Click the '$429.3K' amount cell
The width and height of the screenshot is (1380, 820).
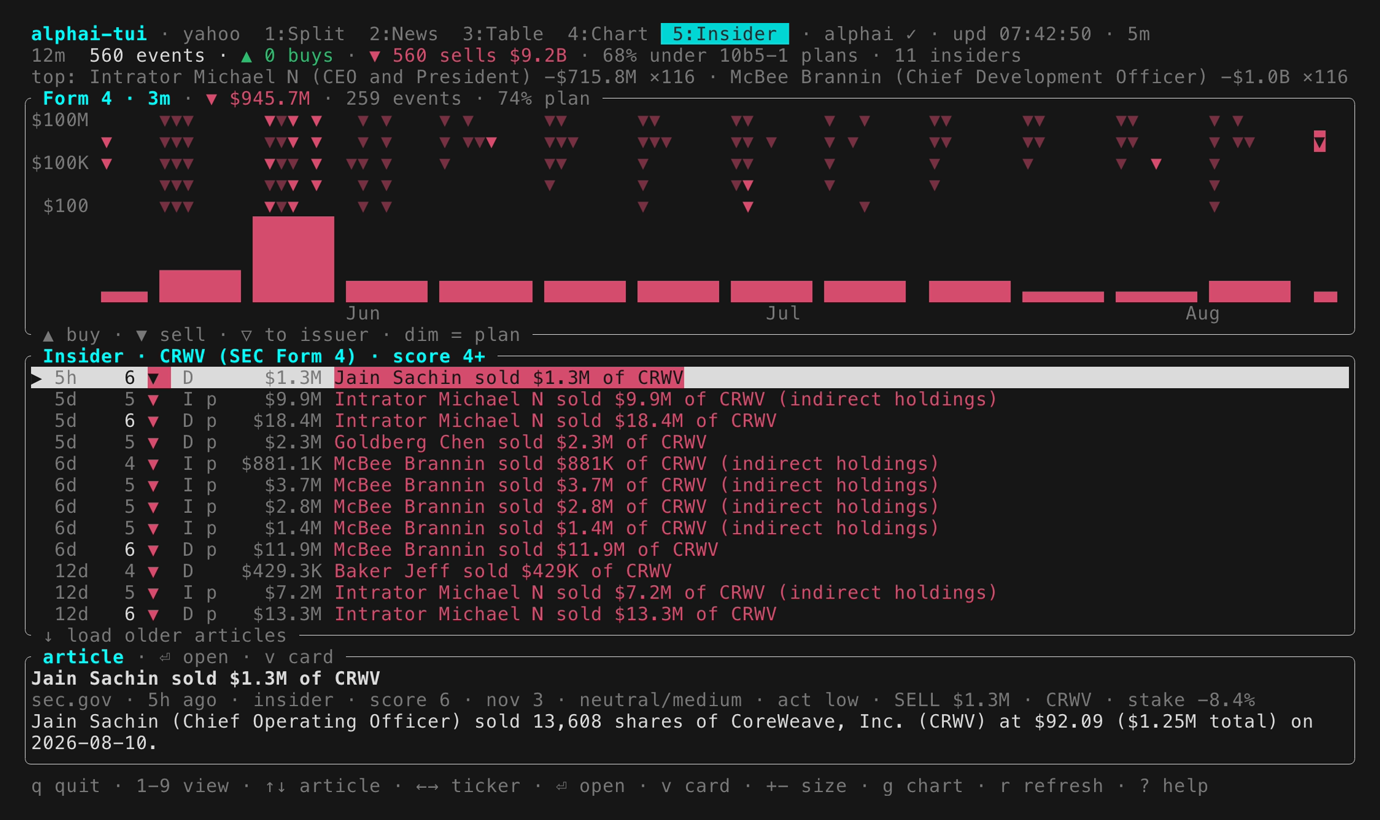point(282,571)
